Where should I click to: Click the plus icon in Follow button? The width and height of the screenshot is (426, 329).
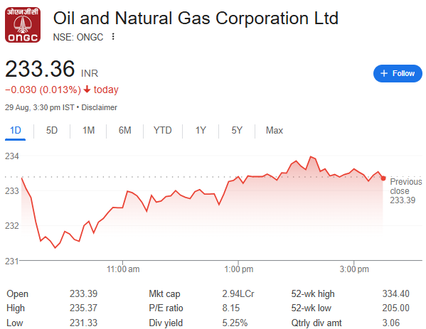pos(383,73)
